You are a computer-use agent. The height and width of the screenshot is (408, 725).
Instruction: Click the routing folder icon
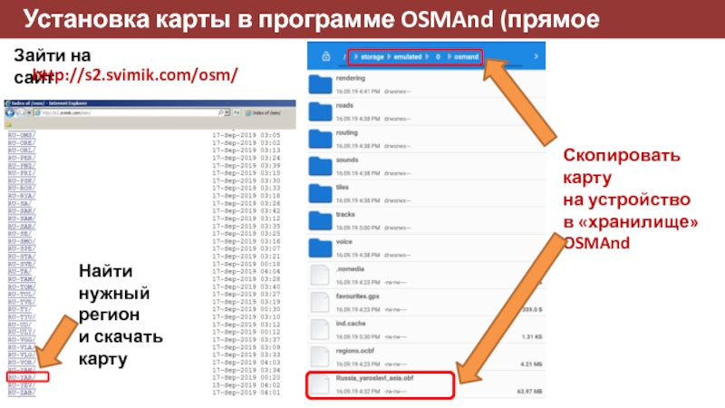pyautogui.click(x=322, y=138)
